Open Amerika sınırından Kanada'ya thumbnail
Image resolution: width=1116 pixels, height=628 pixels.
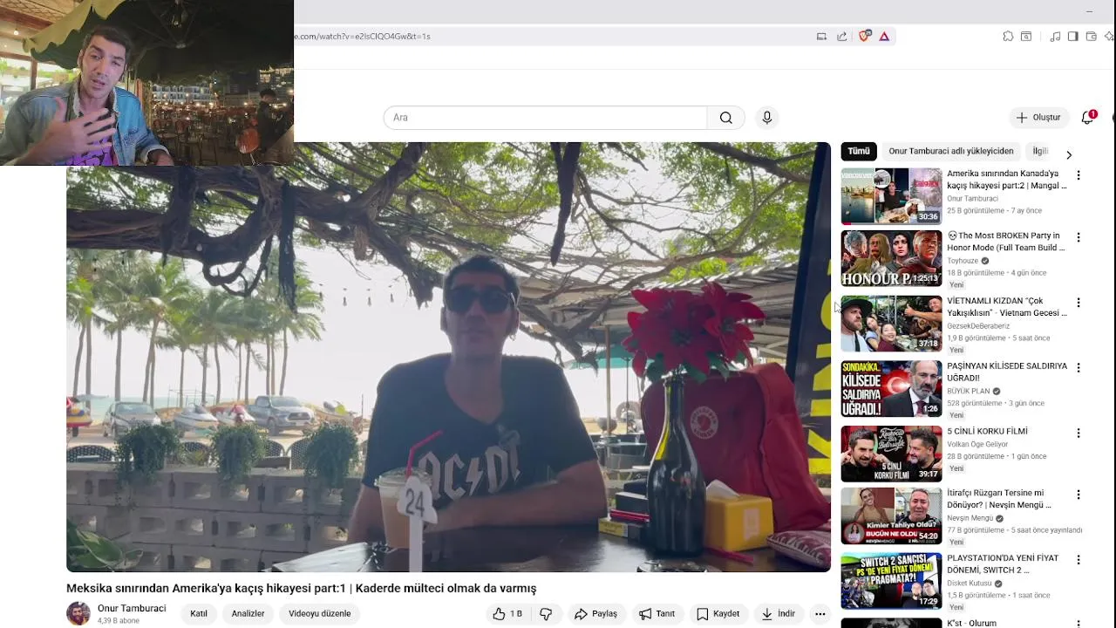[x=891, y=196]
